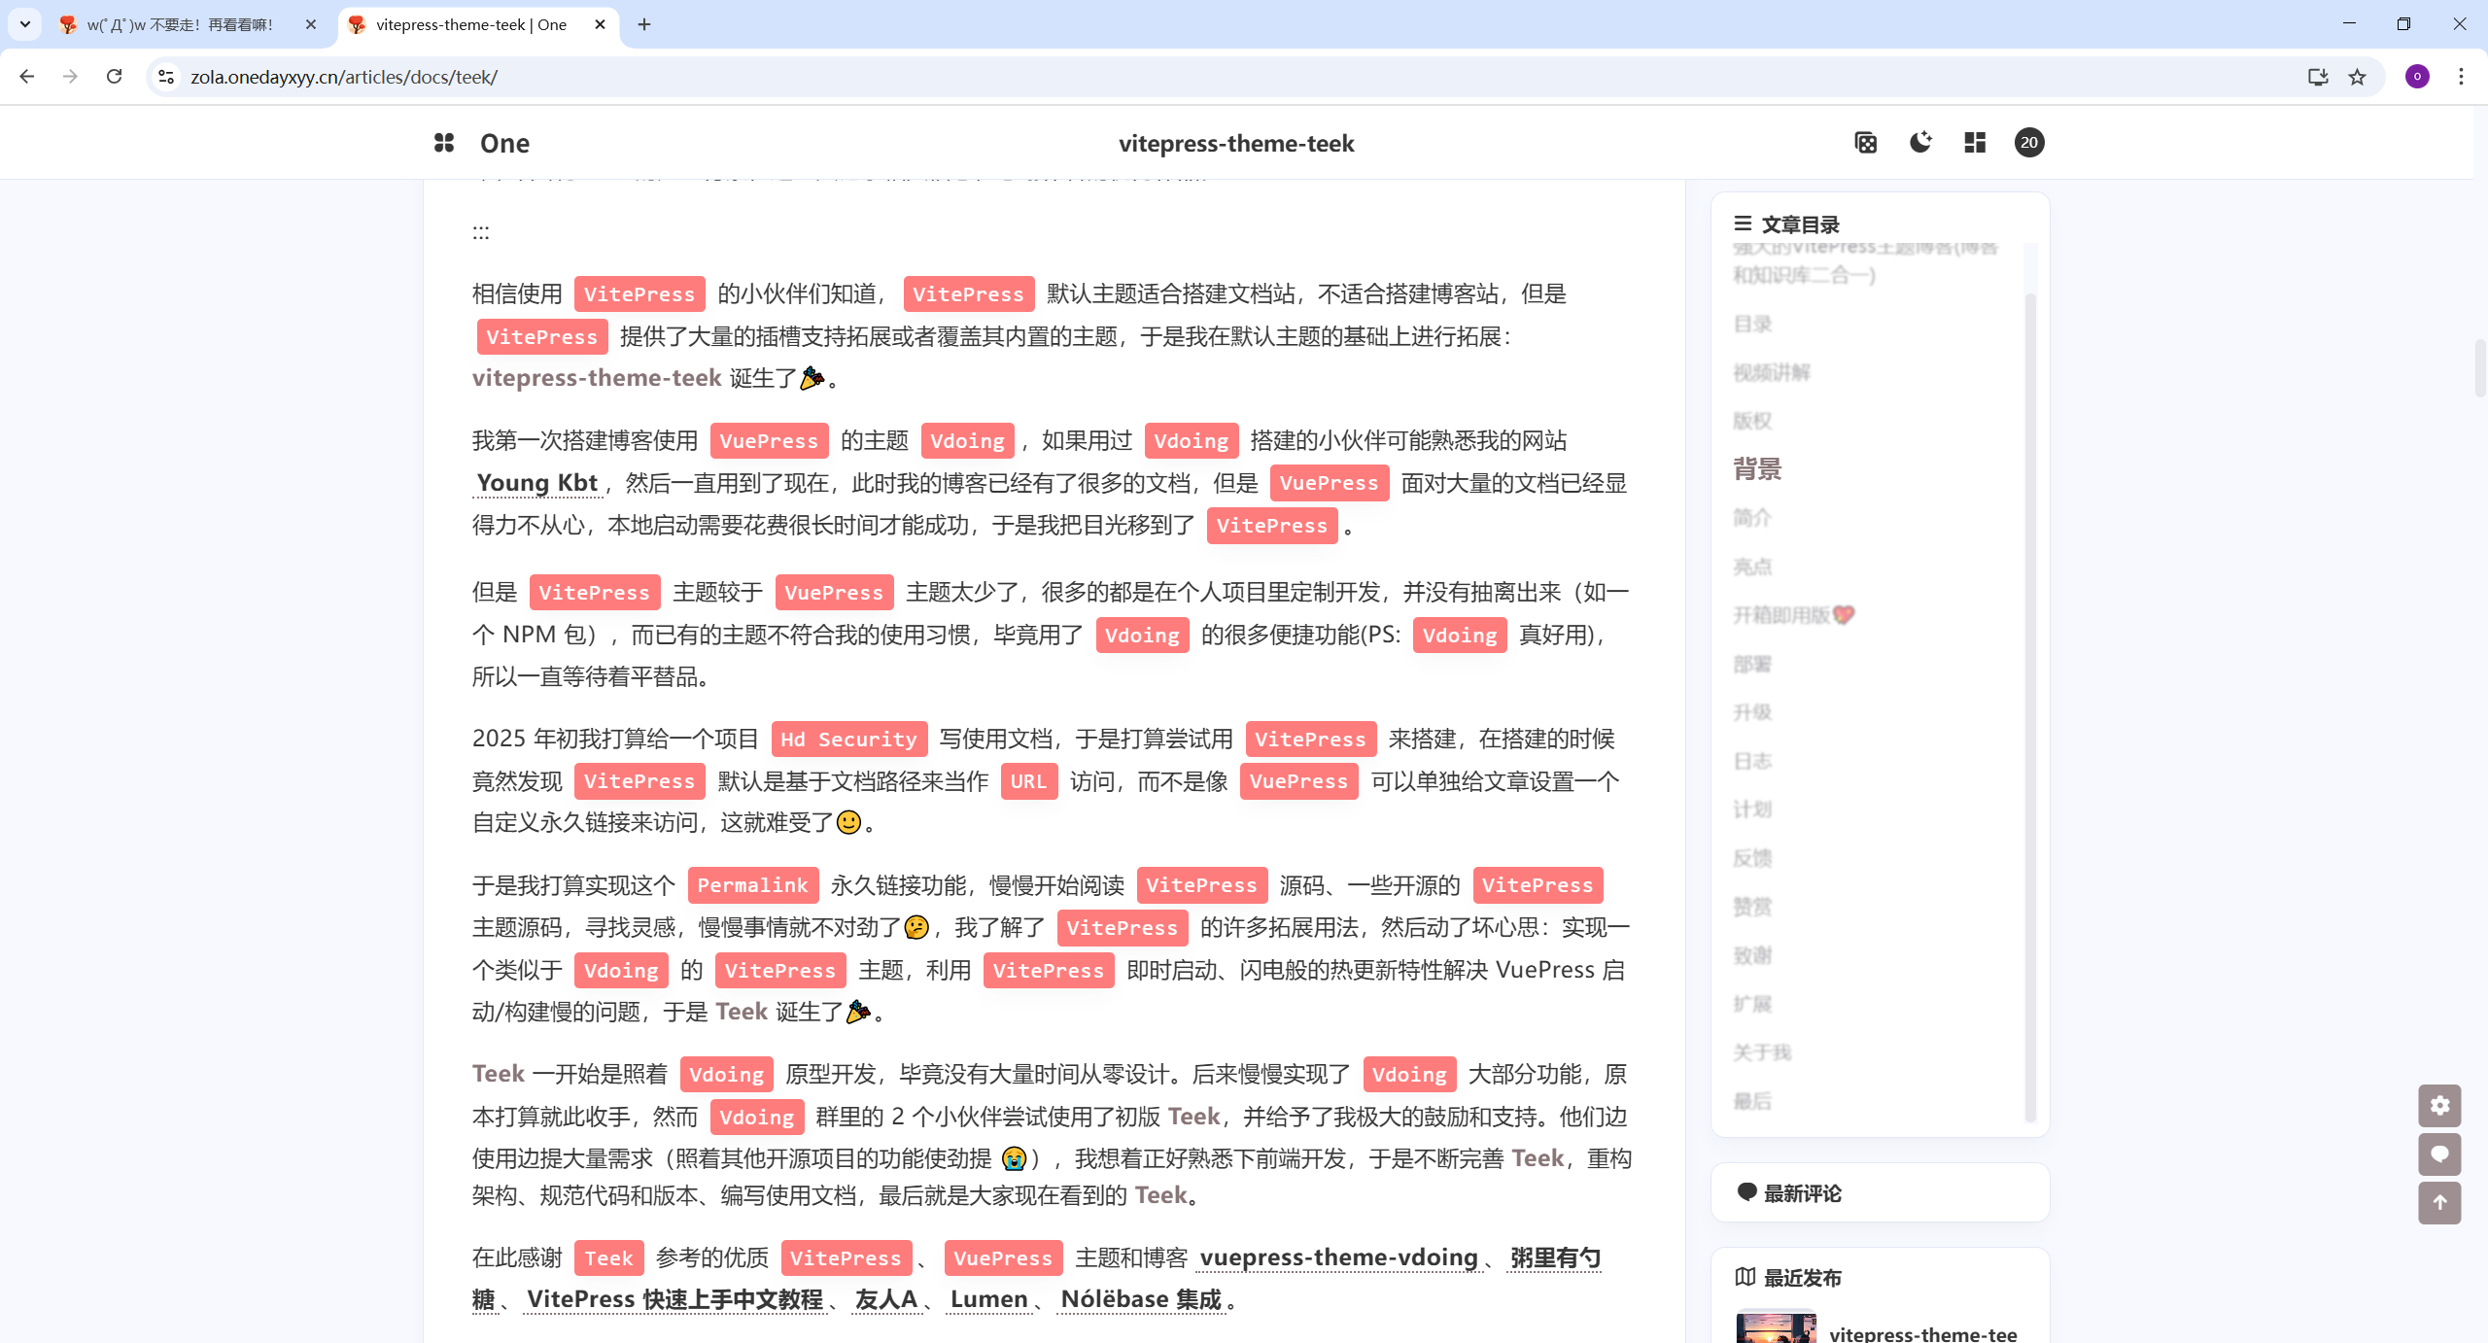2488x1343 pixels.
Task: Switch to the '不要走！再看看嘛' tab
Action: (x=181, y=24)
